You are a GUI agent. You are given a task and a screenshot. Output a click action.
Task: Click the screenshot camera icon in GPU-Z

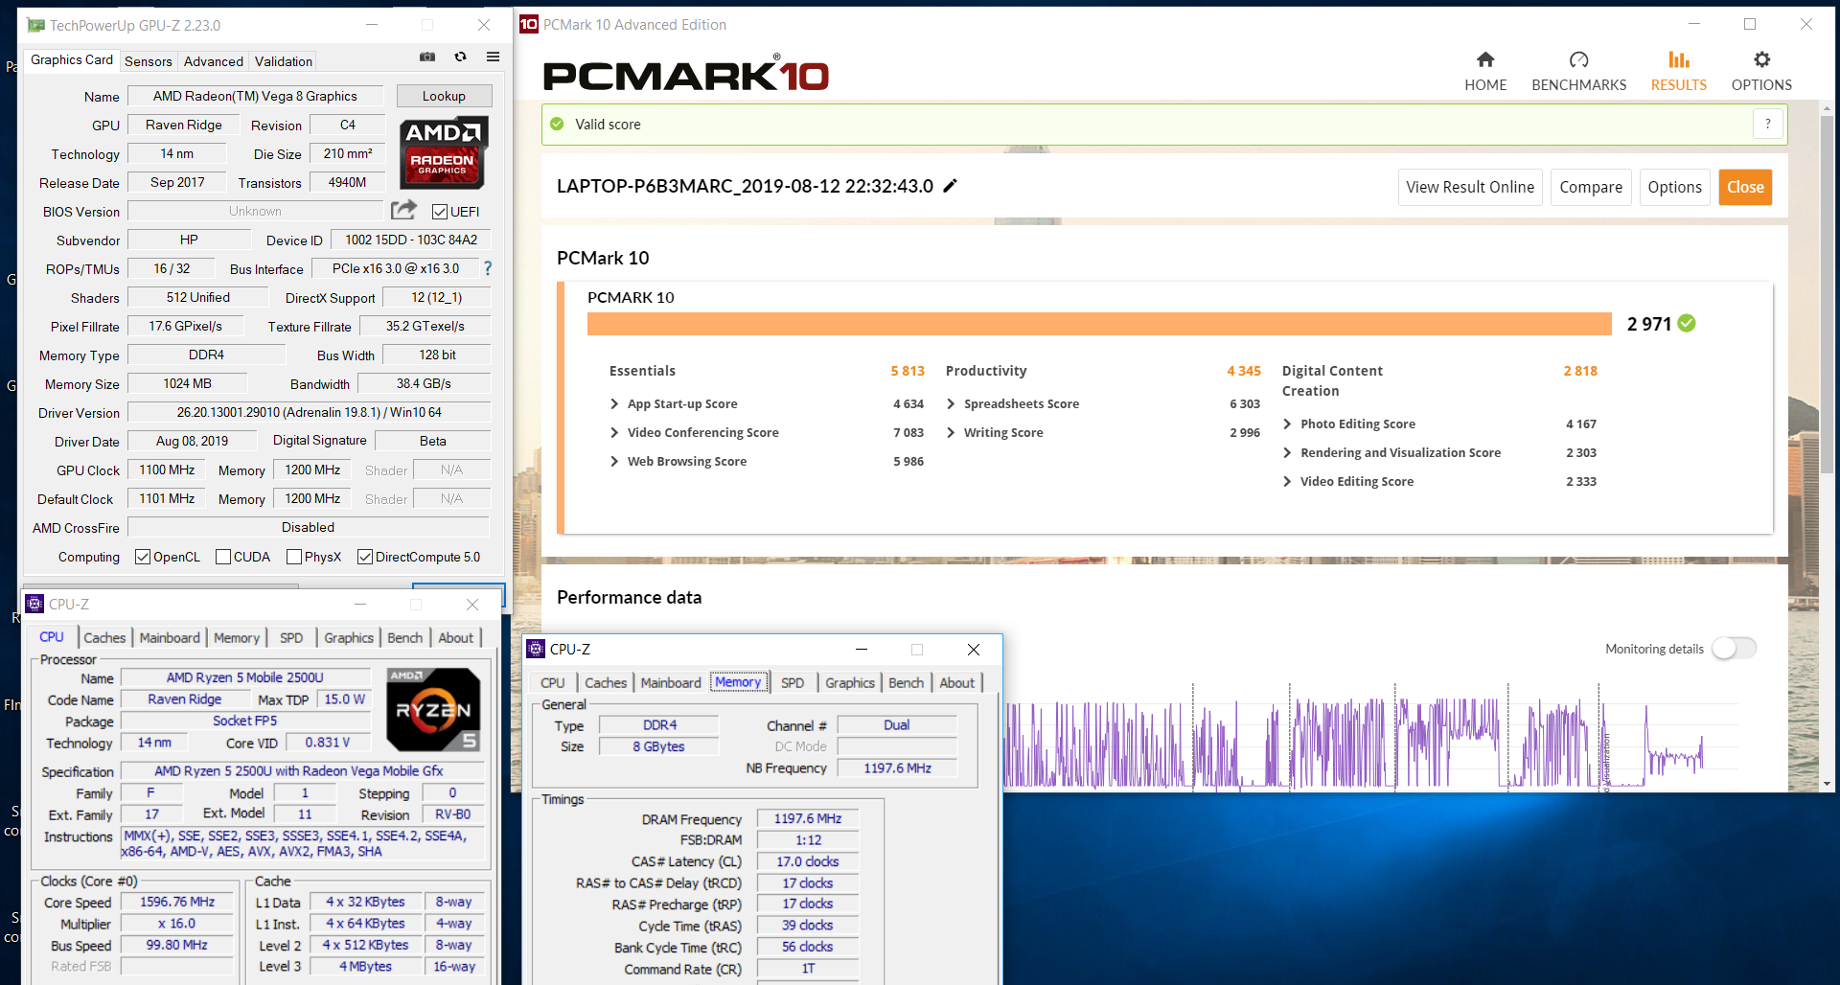pyautogui.click(x=427, y=57)
